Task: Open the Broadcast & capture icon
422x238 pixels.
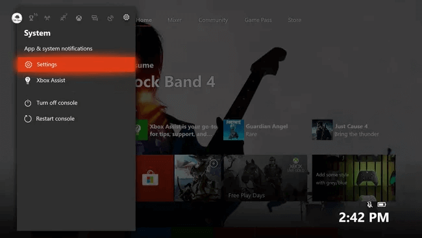Action: coord(110,18)
